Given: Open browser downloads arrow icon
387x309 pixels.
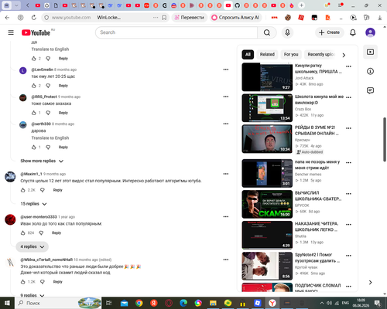Looking at the screenshot, I should [x=380, y=18].
